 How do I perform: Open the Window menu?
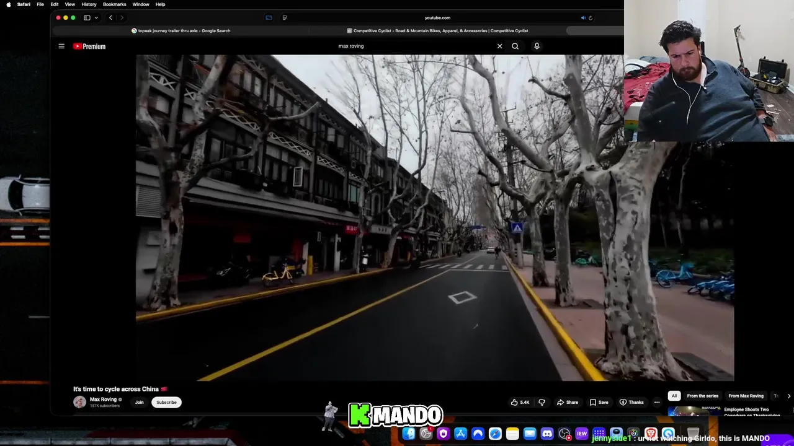click(x=141, y=4)
